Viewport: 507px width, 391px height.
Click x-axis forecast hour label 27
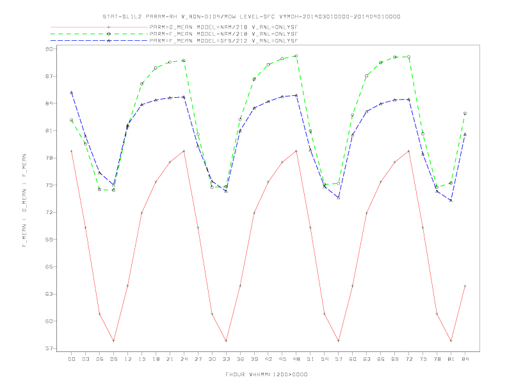coord(198,359)
